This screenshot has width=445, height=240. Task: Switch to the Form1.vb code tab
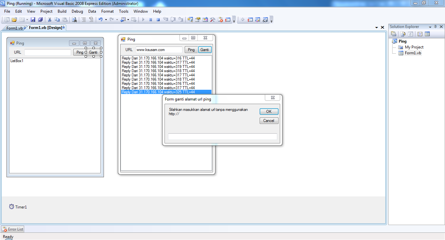(x=14, y=28)
